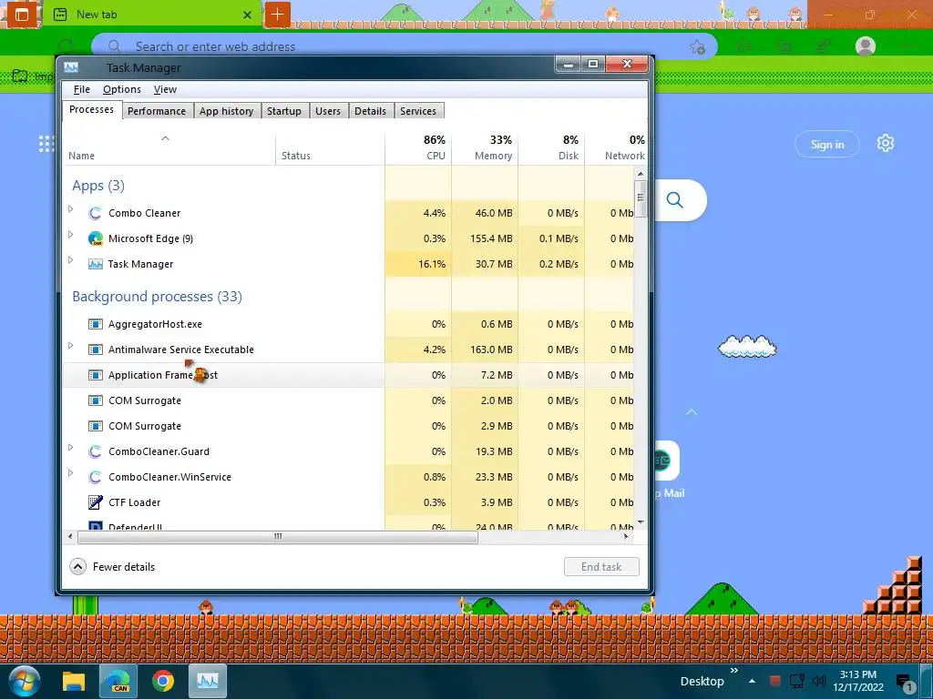Viewport: 933px width, 699px height.
Task: Click the Edge tab actions icon
Action: pyautogui.click(x=22, y=15)
